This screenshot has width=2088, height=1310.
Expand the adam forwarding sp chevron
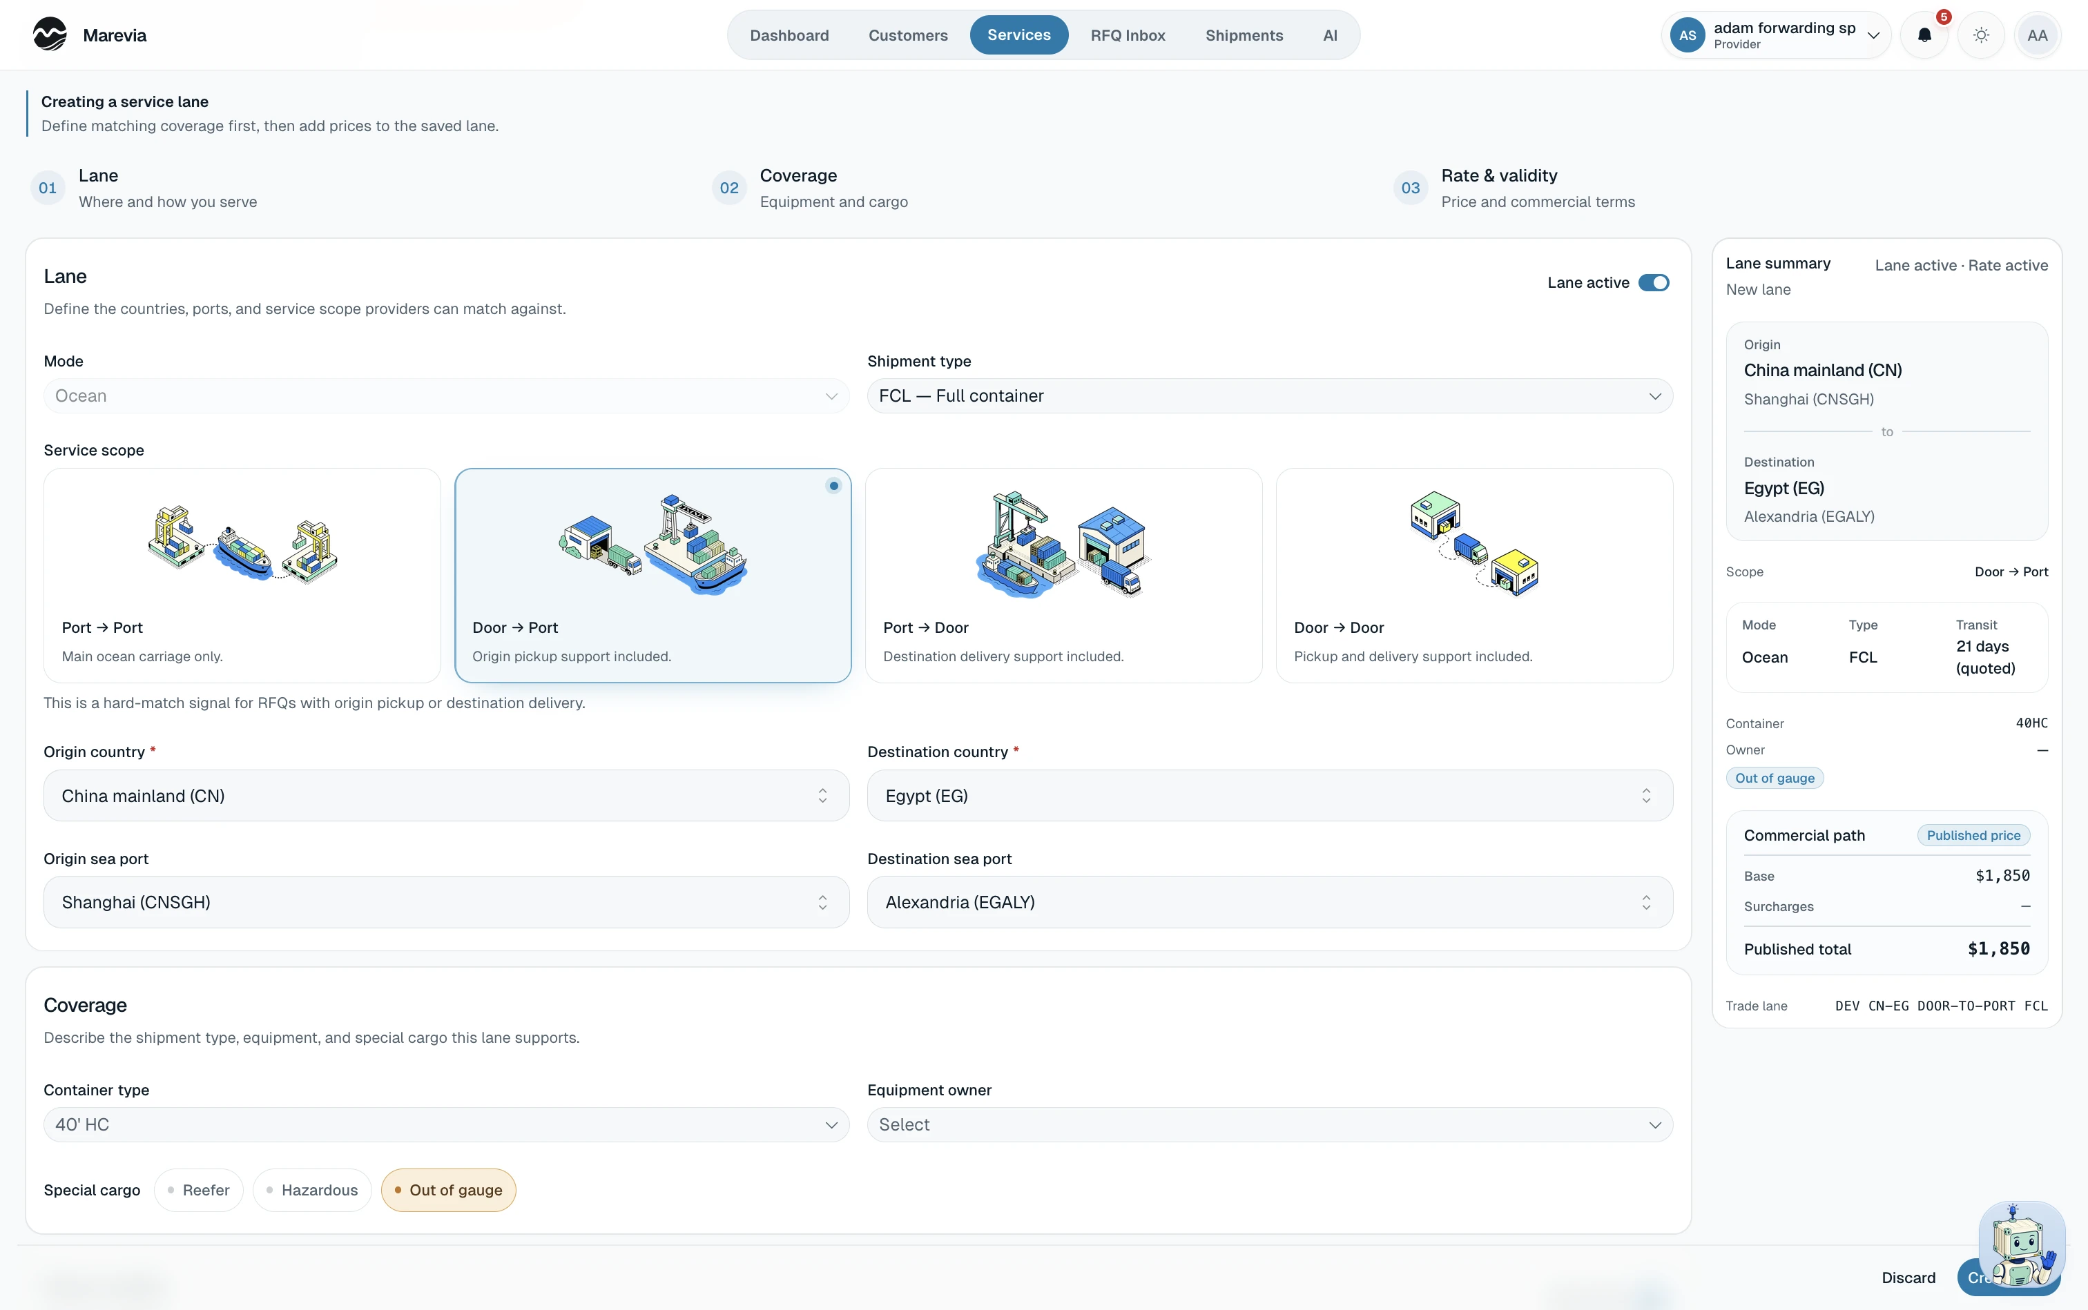point(1873,35)
